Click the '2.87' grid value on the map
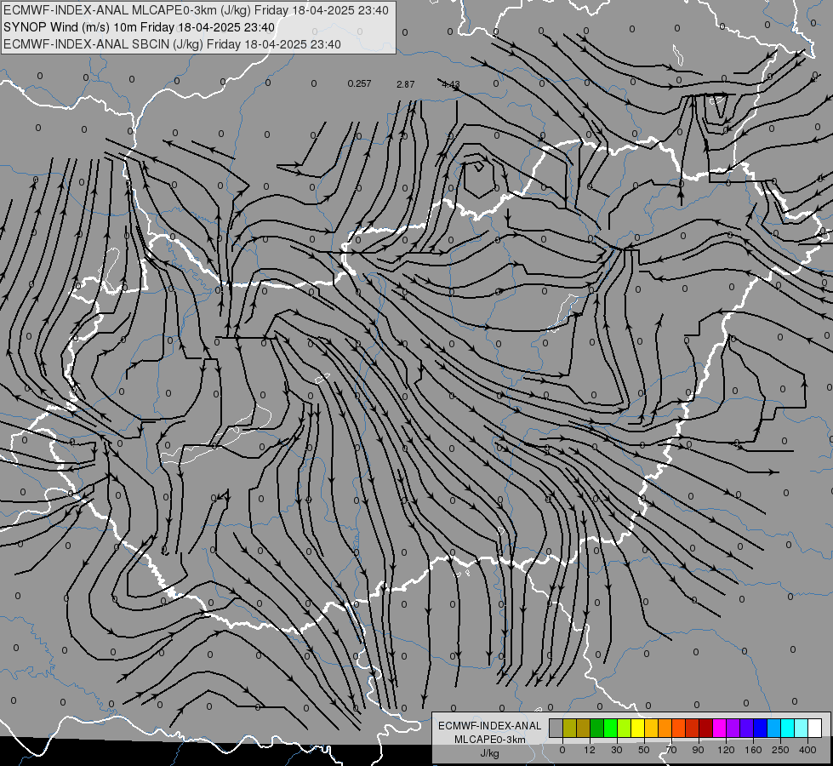The image size is (833, 766). tap(405, 84)
